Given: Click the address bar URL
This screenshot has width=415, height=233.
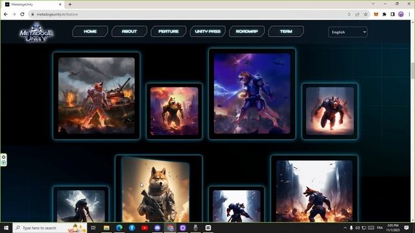Looking at the screenshot, I should point(57,14).
